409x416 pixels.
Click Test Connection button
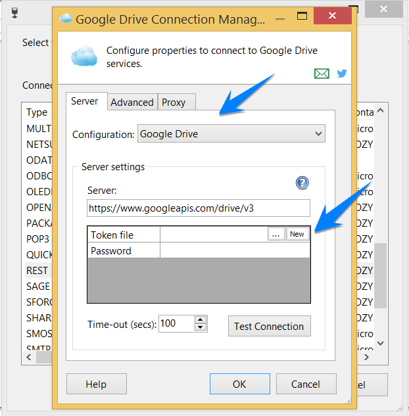(x=270, y=326)
